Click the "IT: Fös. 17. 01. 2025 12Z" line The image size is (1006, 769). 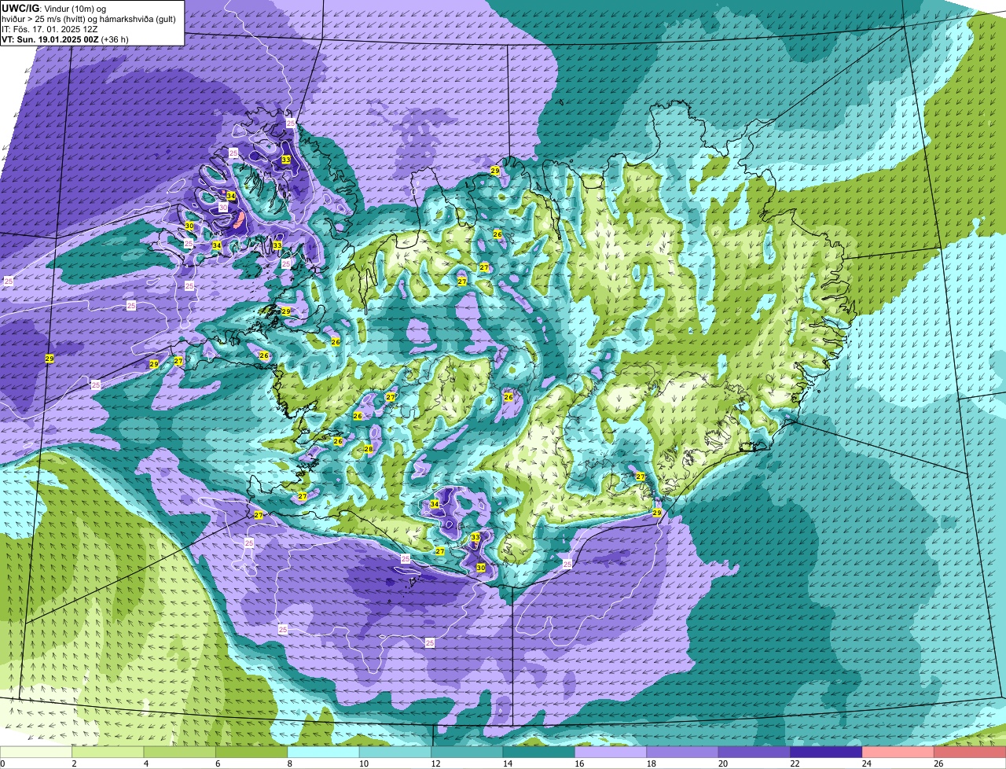(50, 29)
